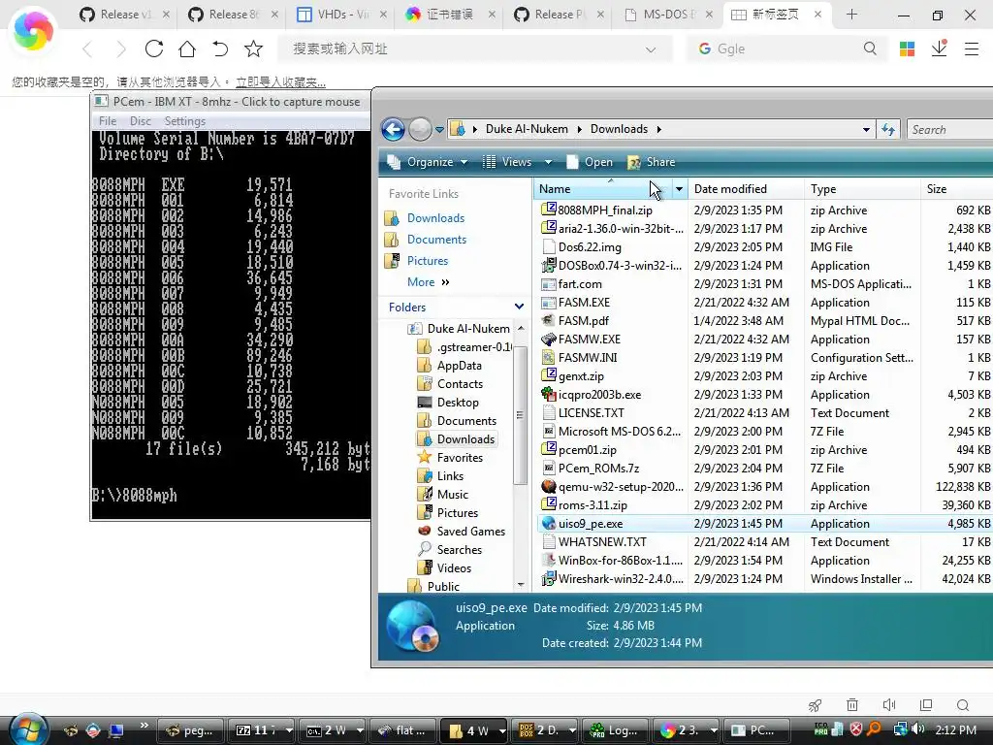Expand the breadcrumb arrow after Downloads
993x745 pixels.
point(658,129)
